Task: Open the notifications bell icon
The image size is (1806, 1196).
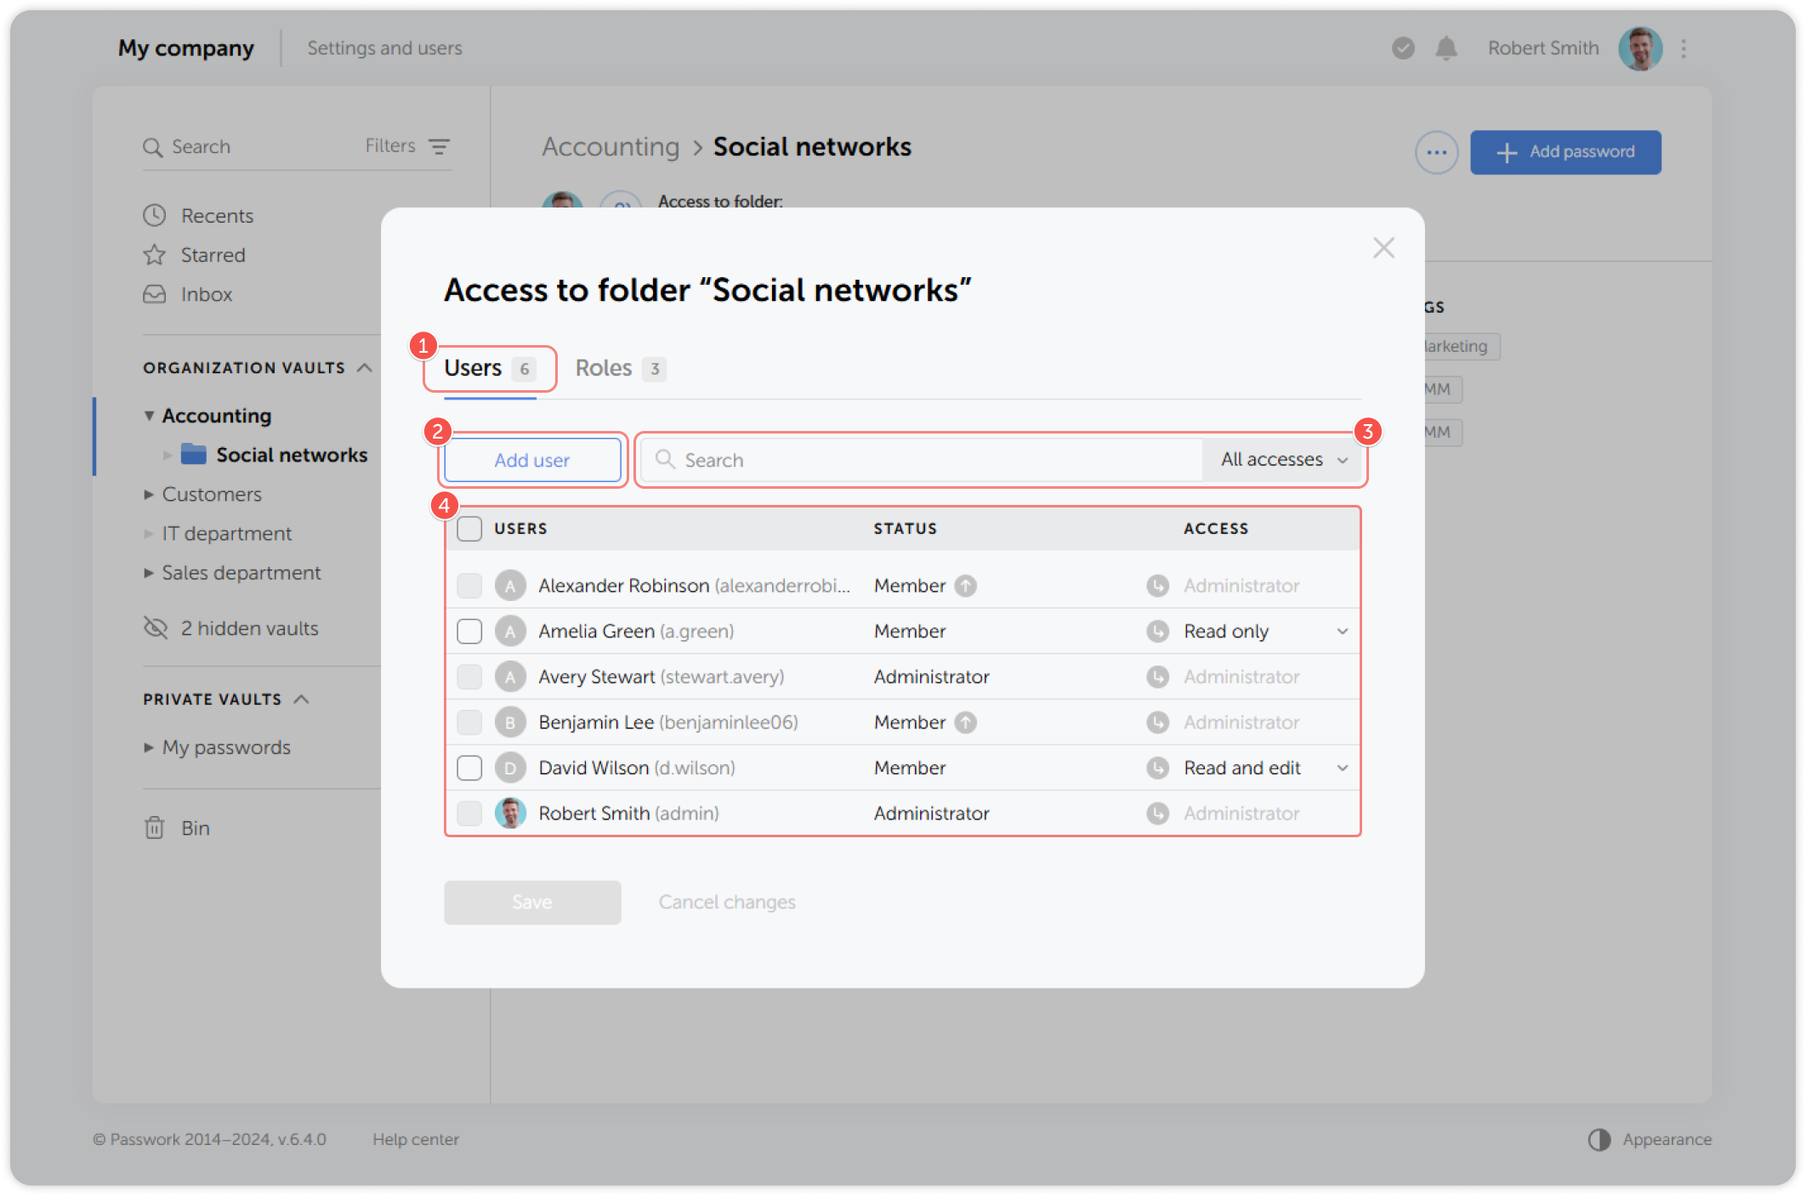Action: click(x=1446, y=48)
